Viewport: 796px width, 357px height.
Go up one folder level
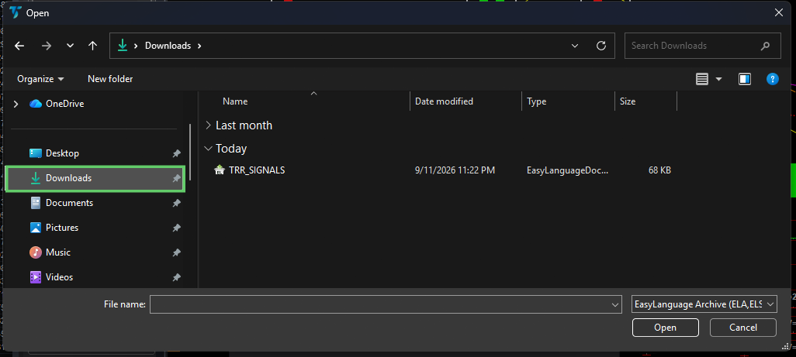click(x=92, y=46)
